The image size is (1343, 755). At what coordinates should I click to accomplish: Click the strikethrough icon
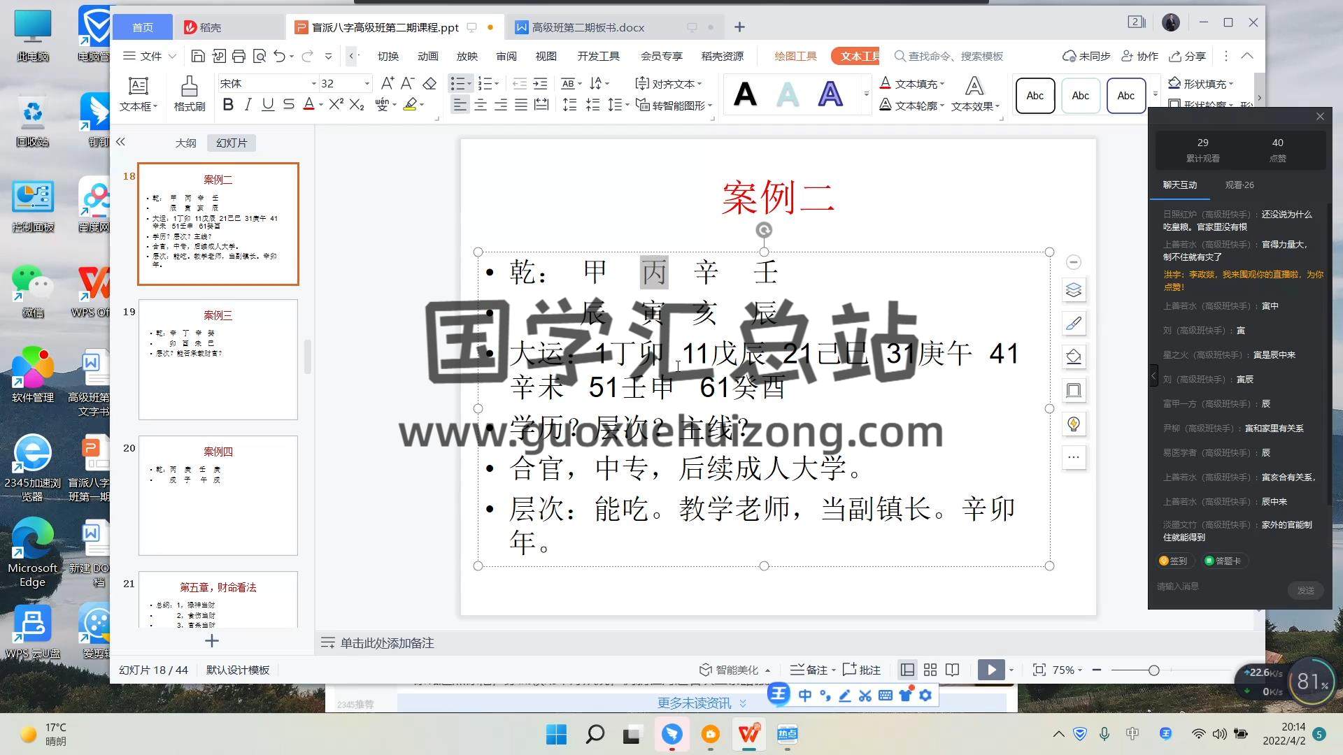(x=288, y=105)
